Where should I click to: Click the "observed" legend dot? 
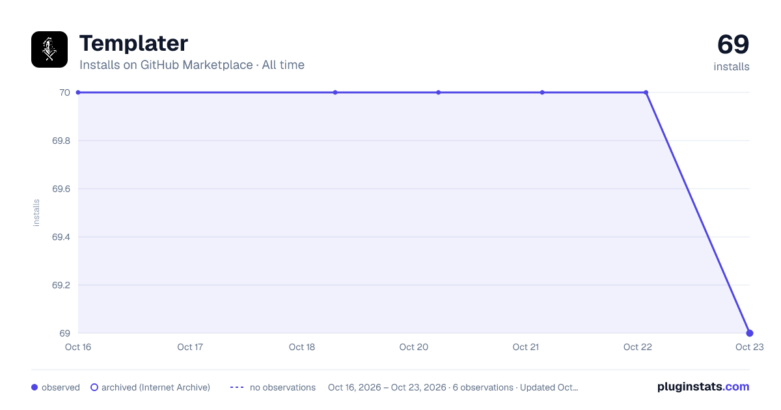pos(34,387)
